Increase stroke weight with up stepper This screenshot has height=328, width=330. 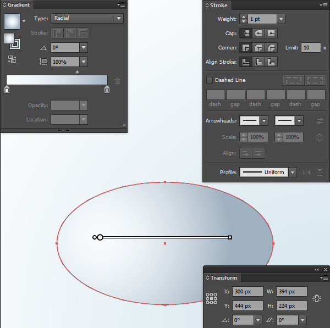click(x=244, y=16)
